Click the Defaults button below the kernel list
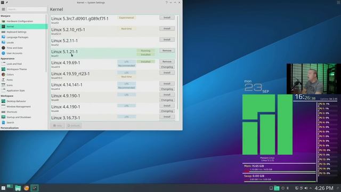Screen dimensions: 341x192 (74, 126)
